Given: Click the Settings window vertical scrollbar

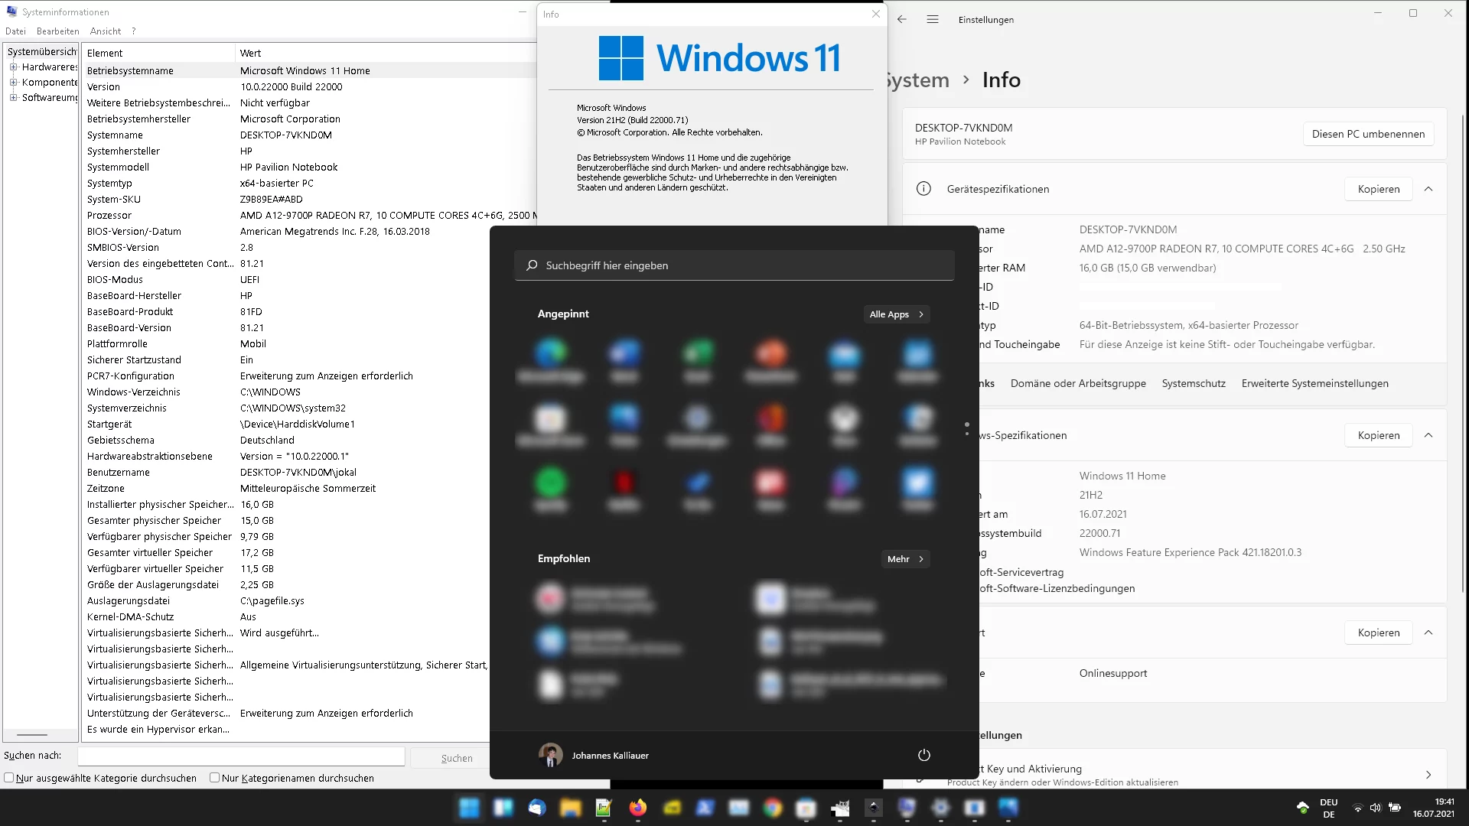Looking at the screenshot, I should coord(1463,352).
